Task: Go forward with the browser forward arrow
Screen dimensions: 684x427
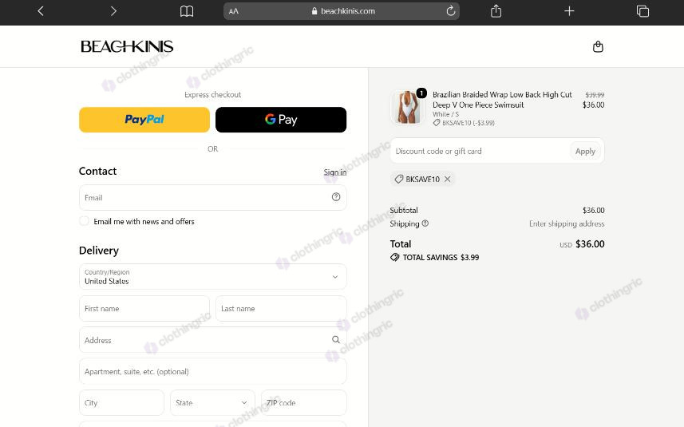Action: [113, 11]
